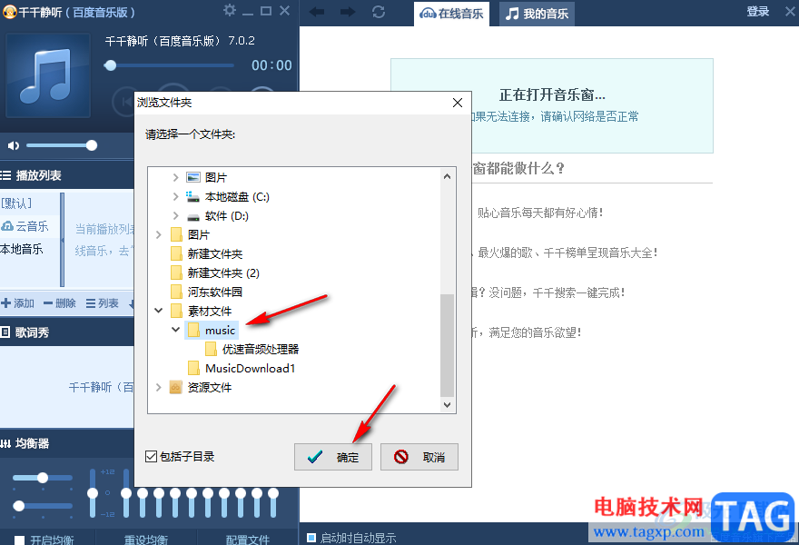Click the cloud music icon in playlist
Image resolution: width=799 pixels, height=545 pixels.
7,226
